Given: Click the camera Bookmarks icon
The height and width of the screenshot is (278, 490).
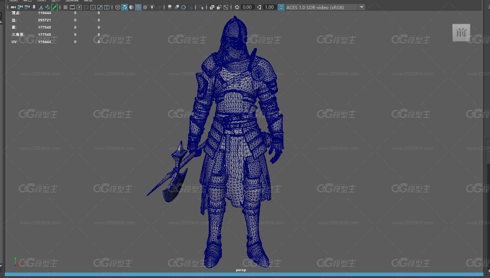Looking at the screenshot, I should point(34,7).
